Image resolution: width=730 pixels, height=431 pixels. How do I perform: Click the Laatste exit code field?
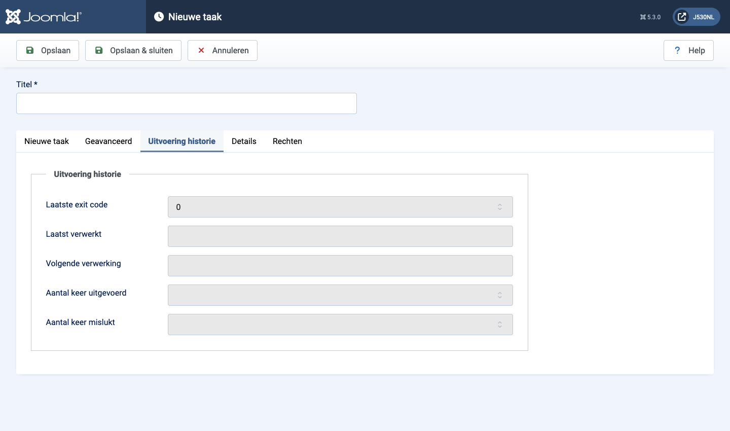click(x=340, y=207)
